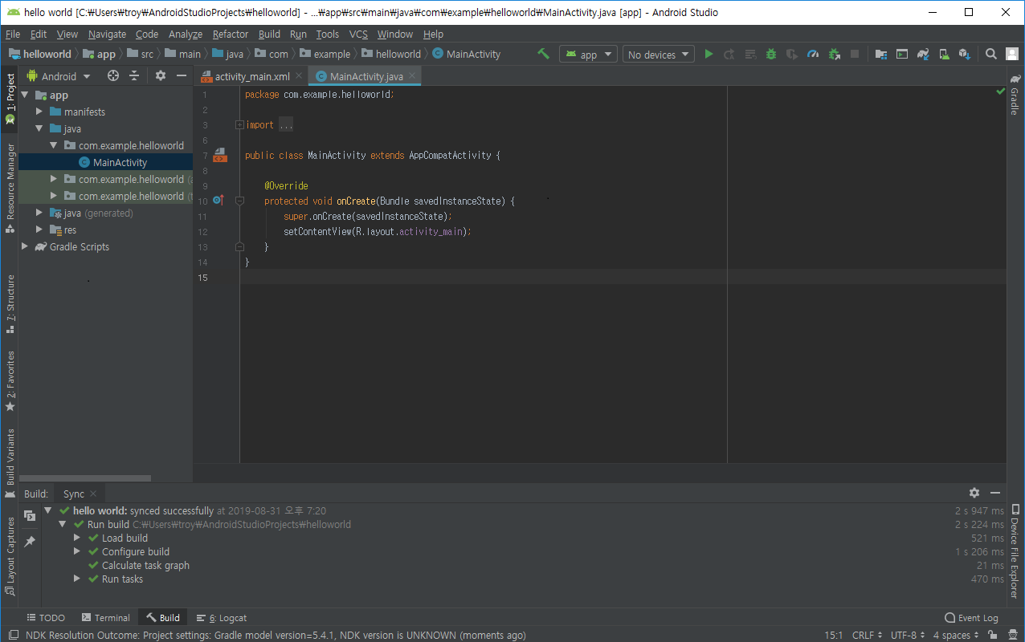The width and height of the screenshot is (1025, 642).
Task: Click the UTF-8 encoding in status bar
Action: pyautogui.click(x=907, y=635)
